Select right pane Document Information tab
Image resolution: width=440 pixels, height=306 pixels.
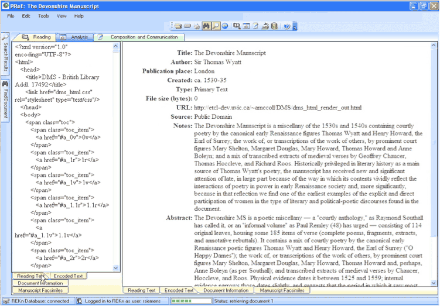(226, 291)
